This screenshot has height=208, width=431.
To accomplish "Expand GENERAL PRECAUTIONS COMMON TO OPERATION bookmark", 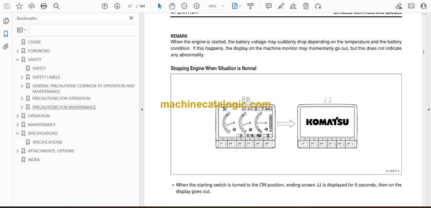I will coord(22,86).
